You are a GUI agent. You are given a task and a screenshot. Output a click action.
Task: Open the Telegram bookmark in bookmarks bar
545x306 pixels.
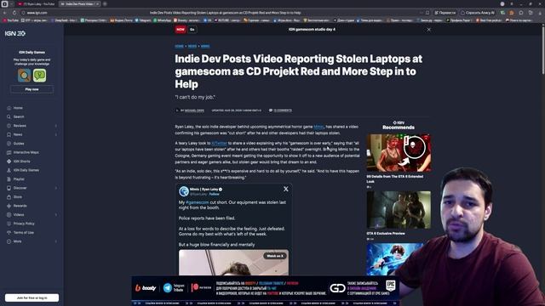pyautogui.click(x=143, y=20)
